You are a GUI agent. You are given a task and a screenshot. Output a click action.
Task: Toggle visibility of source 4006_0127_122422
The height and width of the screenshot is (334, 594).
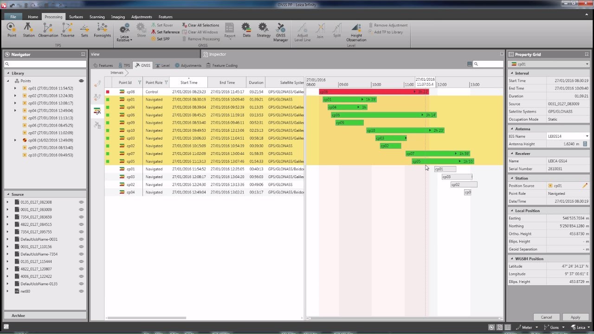[81, 276]
